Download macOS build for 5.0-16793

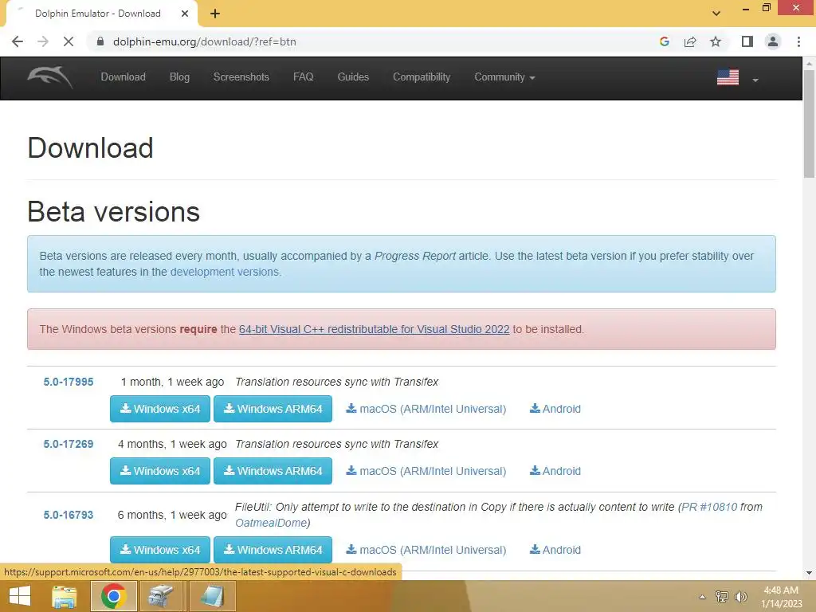point(426,550)
